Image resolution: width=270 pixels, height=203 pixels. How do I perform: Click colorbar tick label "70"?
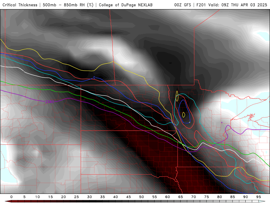(x=193, y=197)
